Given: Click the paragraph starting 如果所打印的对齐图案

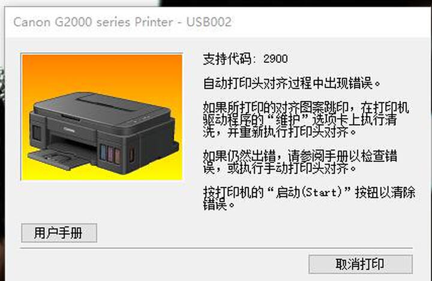Looking at the screenshot, I should click(306, 119).
